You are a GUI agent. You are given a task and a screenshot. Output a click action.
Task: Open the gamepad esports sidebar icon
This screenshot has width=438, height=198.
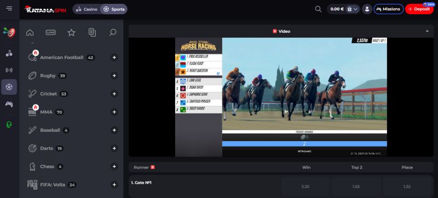click(9, 104)
